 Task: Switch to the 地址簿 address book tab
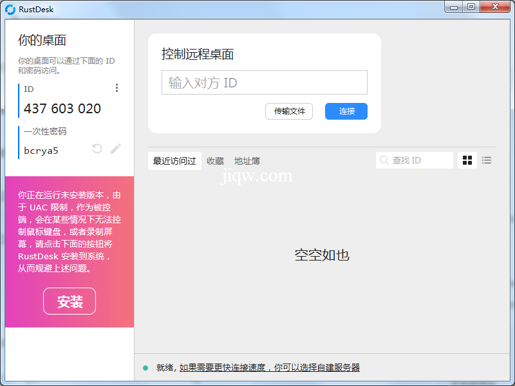247,161
